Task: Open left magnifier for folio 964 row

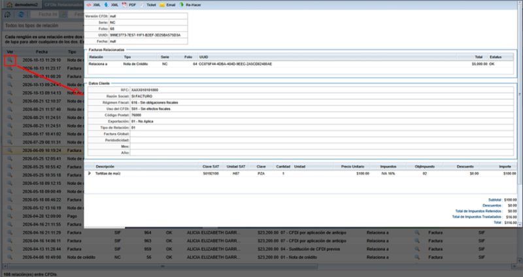Action: click(10, 233)
